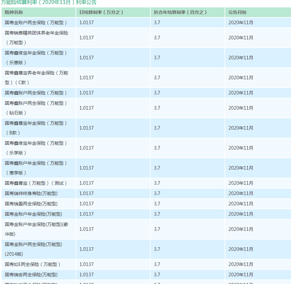This screenshot has width=291, height=284.
Task: Select 国寿鑫账户两全保险（钻石版）product name
Action: click(36, 108)
